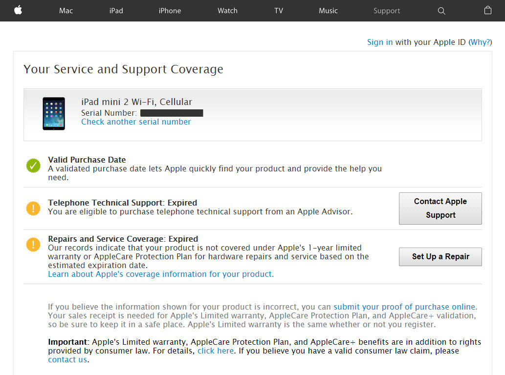Viewport: 505px width, 375px height.
Task: Click the Sign in link
Action: (x=380, y=42)
